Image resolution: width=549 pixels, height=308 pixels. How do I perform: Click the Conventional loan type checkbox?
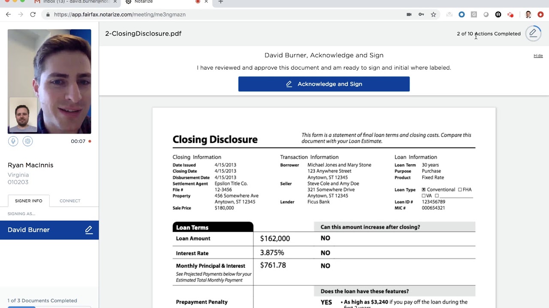pos(424,190)
